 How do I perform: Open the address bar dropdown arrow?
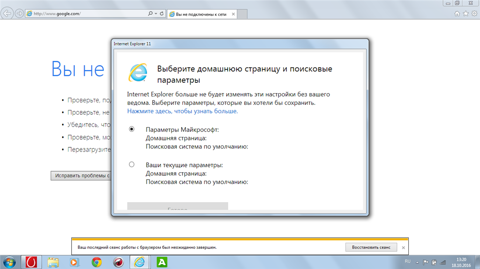[x=156, y=14]
